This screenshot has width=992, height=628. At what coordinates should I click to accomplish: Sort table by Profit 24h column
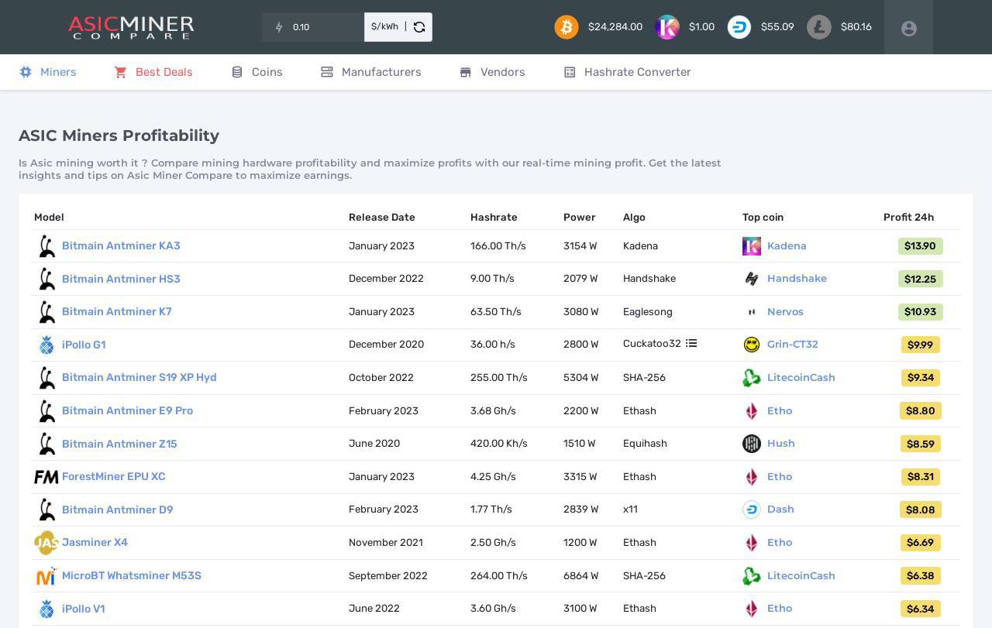pyautogui.click(x=908, y=218)
